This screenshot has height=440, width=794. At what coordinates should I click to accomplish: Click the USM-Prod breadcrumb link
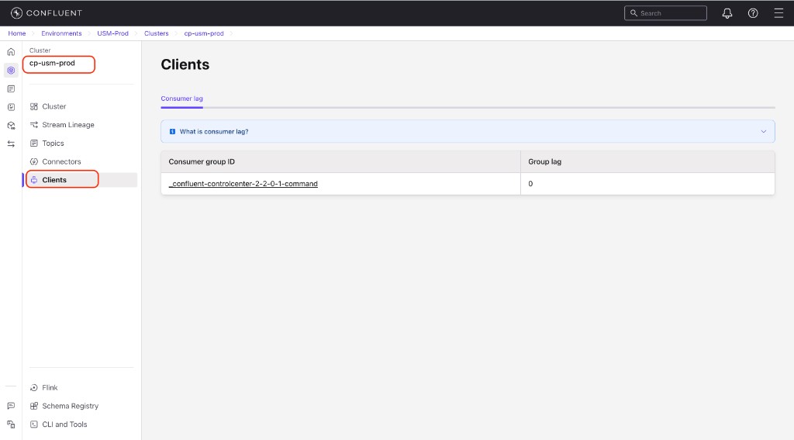click(x=112, y=34)
